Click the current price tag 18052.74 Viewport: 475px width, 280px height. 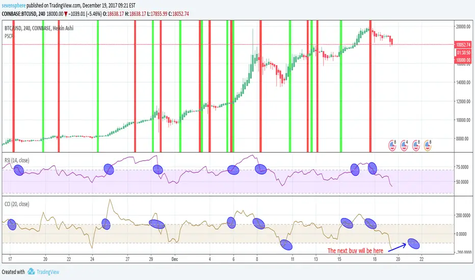tap(463, 45)
